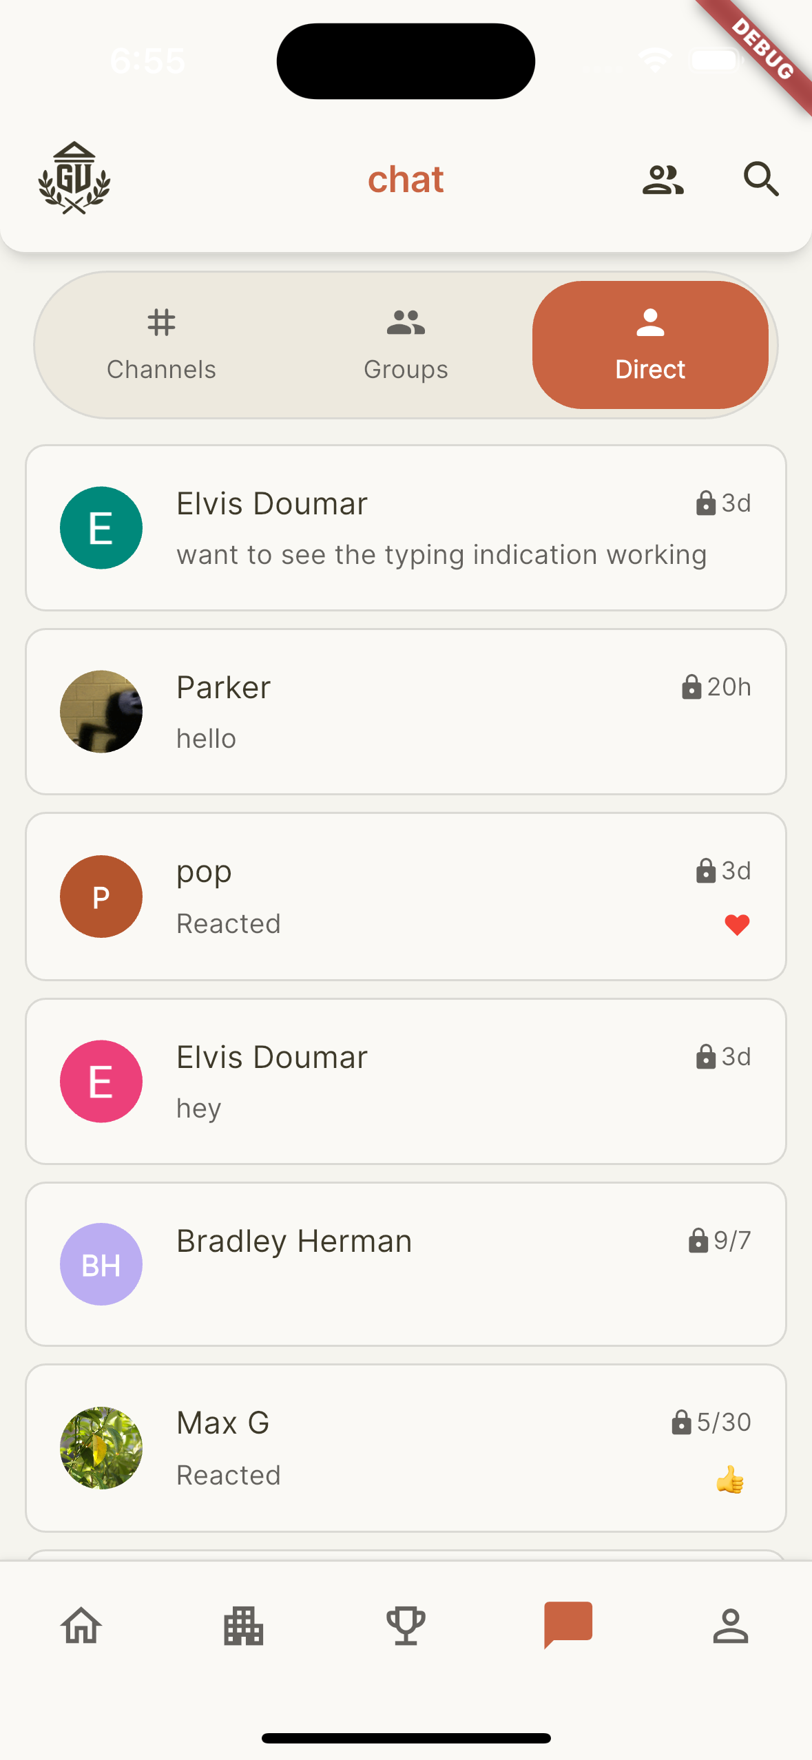
Task: Go to Home via bottom navigation
Action: click(81, 1626)
